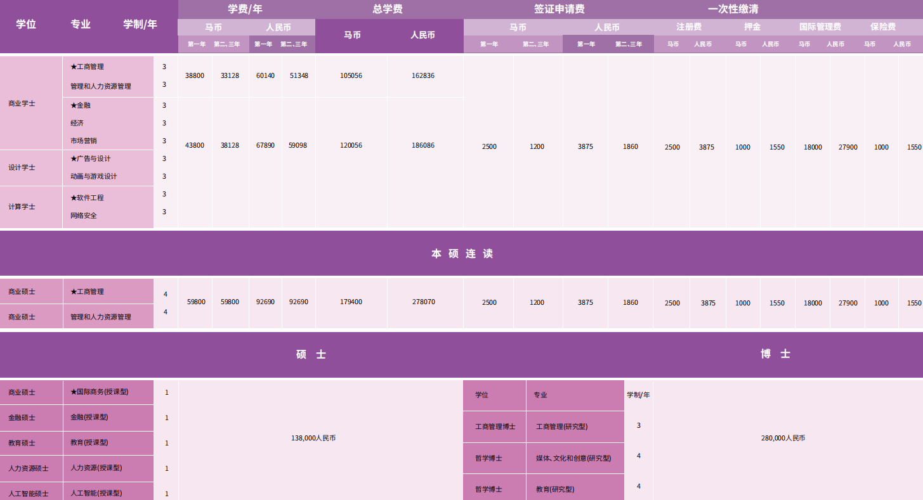Select the 一次性缴清 header cell

[733, 9]
